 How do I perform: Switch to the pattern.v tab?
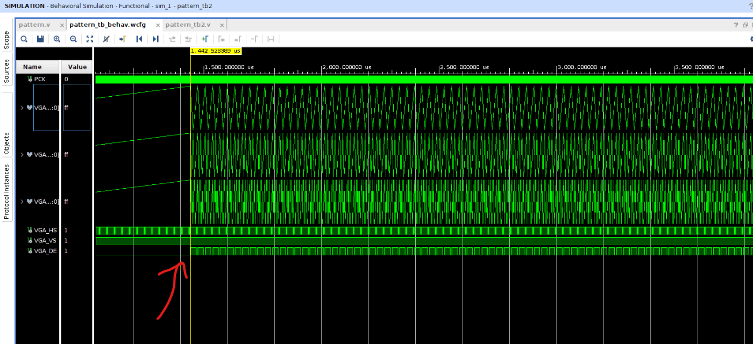[34, 25]
